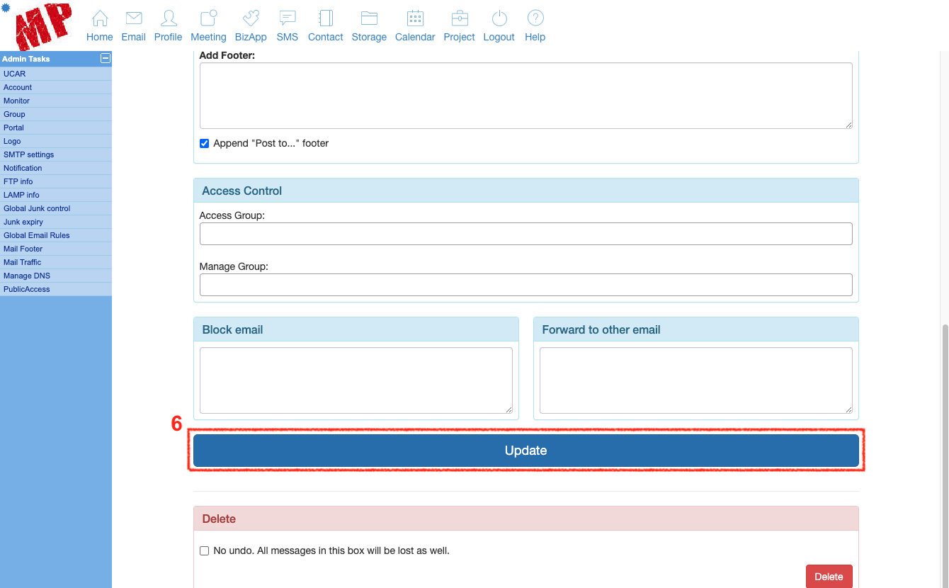This screenshot has width=949, height=588.
Task: Open Global Junk control admin task
Action: click(x=37, y=208)
